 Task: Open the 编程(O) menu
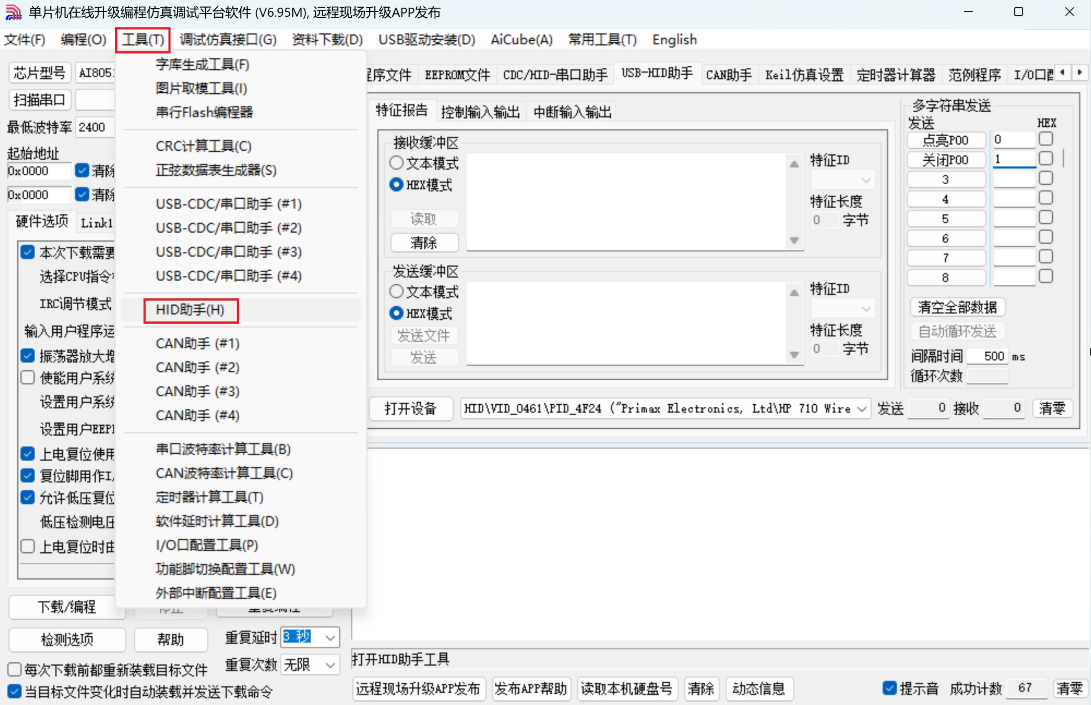pos(83,40)
